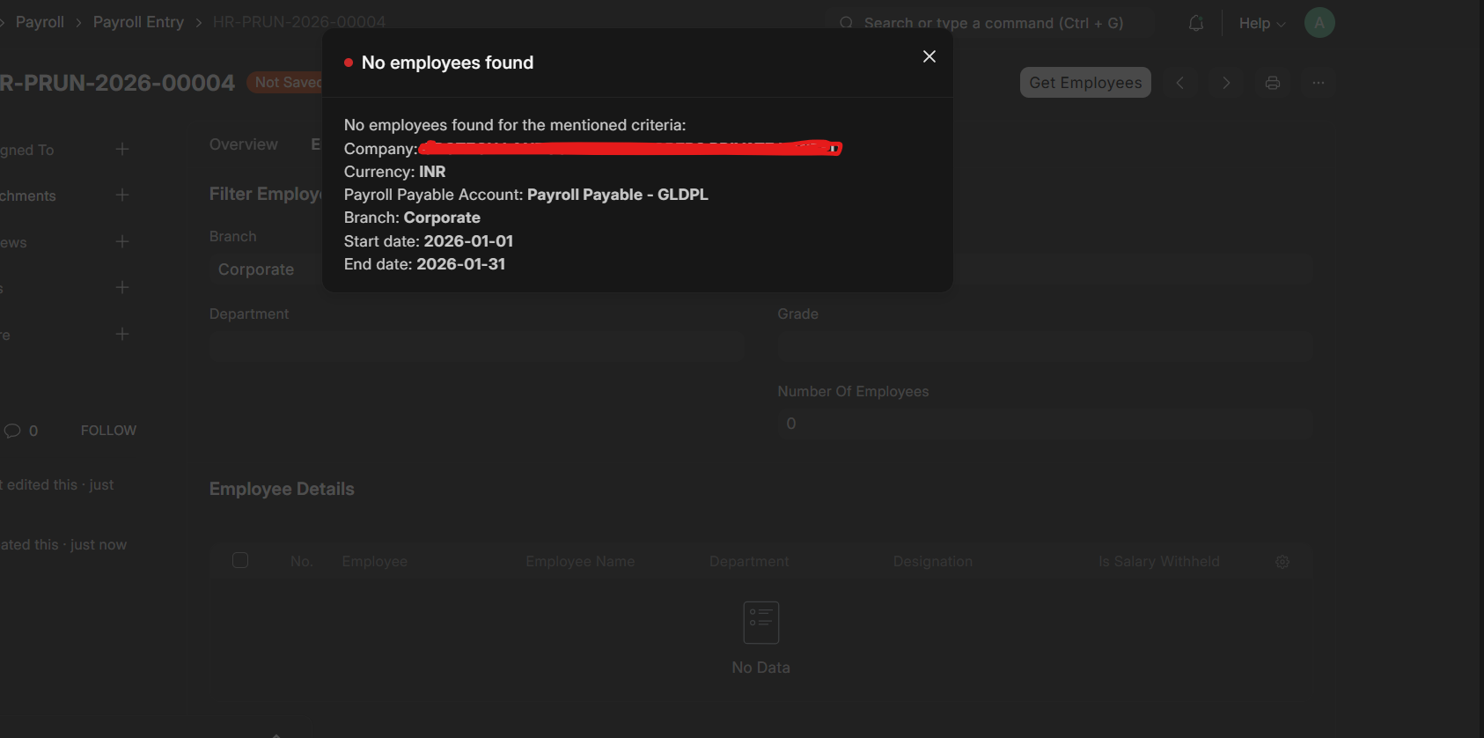Open the three-dot more options menu
The image size is (1484, 738).
click(x=1318, y=83)
